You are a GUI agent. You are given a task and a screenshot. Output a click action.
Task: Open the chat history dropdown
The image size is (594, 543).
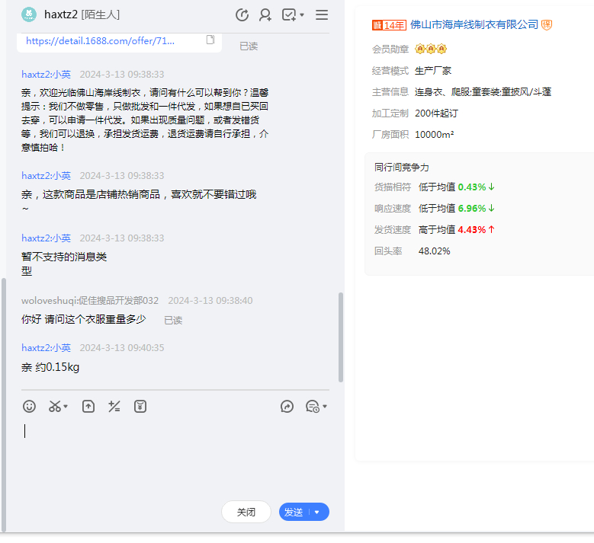click(x=316, y=407)
